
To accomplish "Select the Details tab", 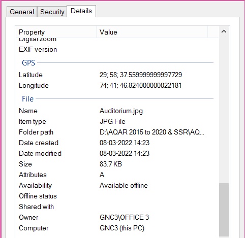I will 81,11.
